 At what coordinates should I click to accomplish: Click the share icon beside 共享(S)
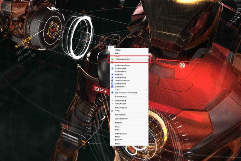112,111
